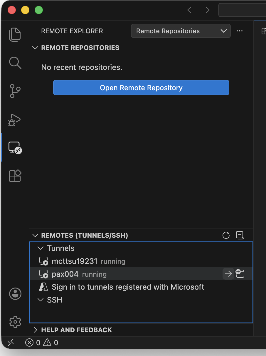The height and width of the screenshot is (356, 266).
Task: Open the Source Control view
Action: [15, 91]
